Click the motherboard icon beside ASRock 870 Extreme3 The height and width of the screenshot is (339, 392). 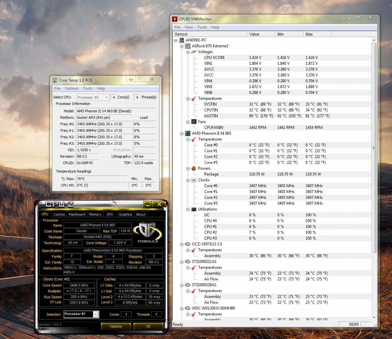(188, 46)
